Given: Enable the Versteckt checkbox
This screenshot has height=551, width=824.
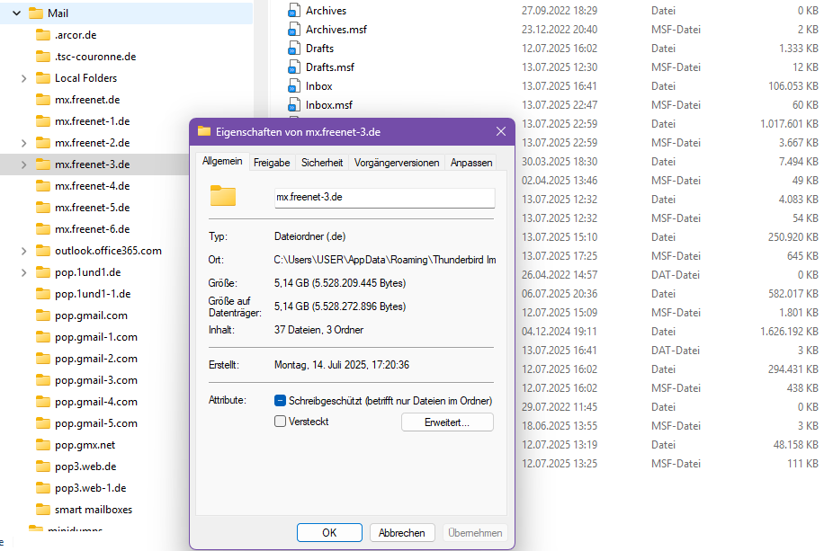Looking at the screenshot, I should pos(281,421).
